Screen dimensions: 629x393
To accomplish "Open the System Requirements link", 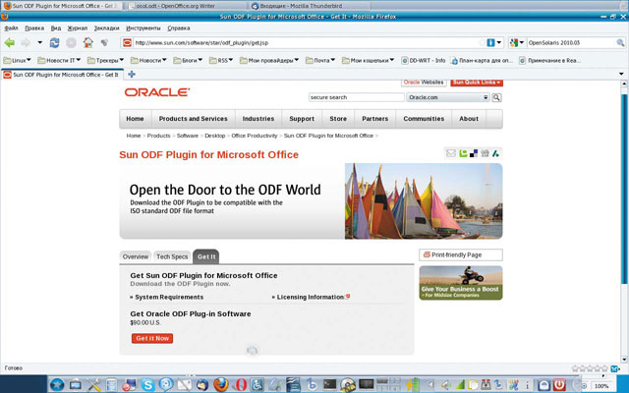I will (169, 297).
